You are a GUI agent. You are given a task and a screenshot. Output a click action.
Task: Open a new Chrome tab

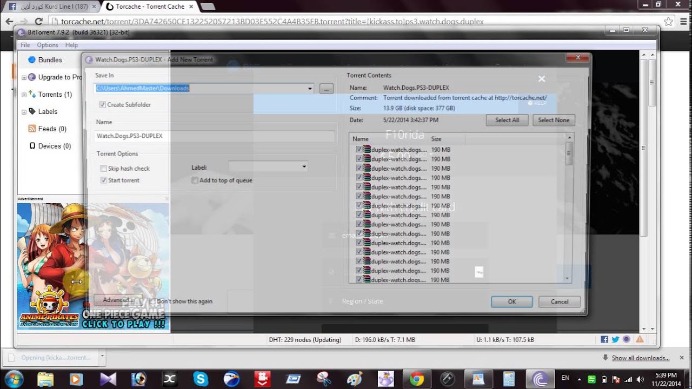(x=208, y=7)
